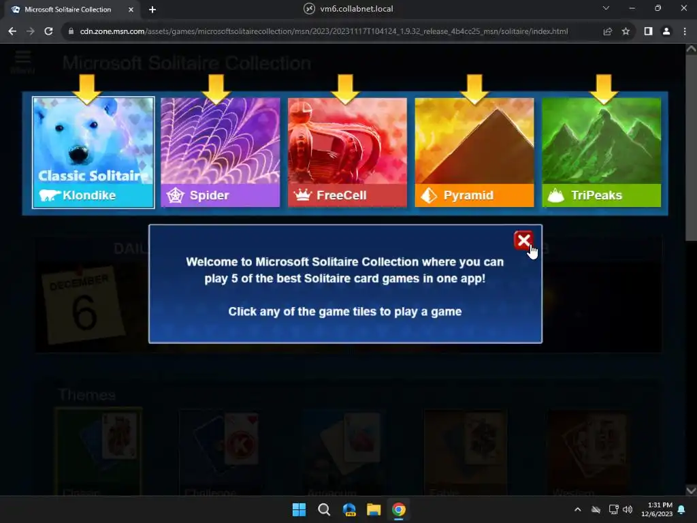Open the Chrome profile icon
This screenshot has width=697, height=523.
[666, 31]
